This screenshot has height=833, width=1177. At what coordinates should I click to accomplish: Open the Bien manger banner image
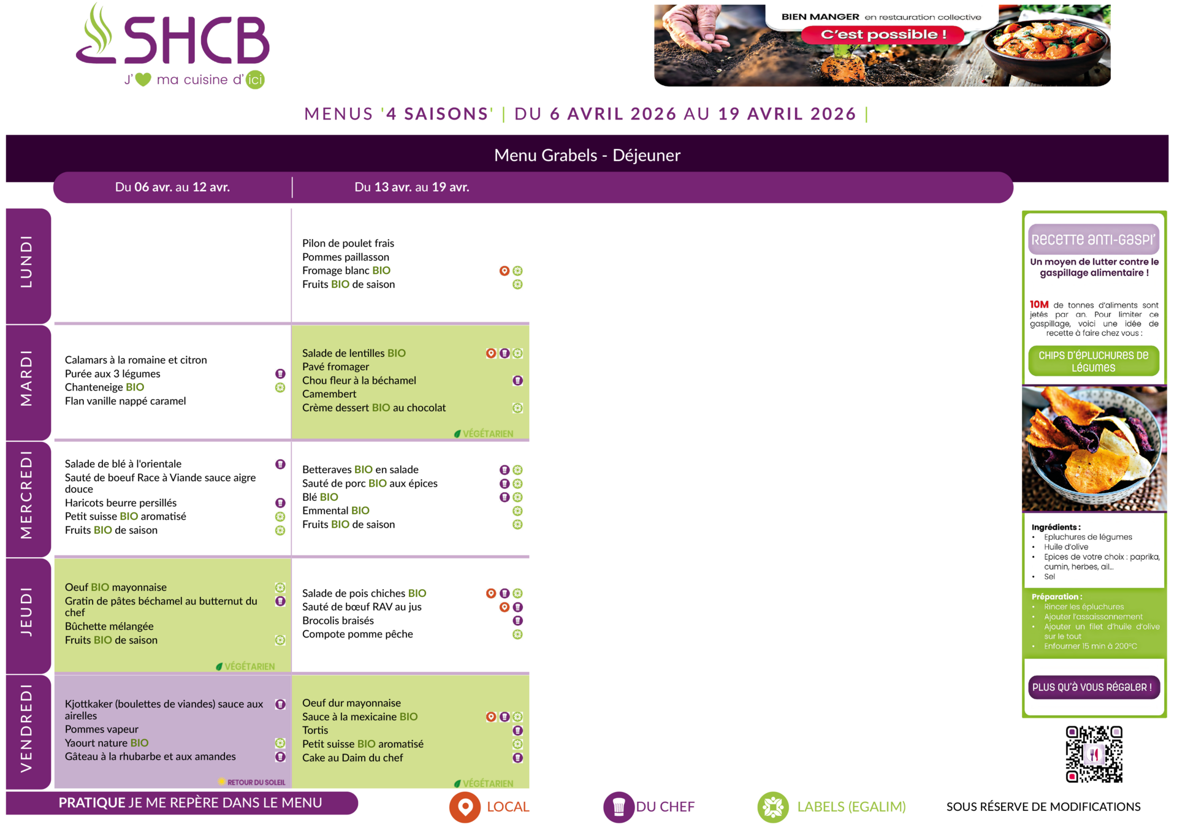click(882, 46)
